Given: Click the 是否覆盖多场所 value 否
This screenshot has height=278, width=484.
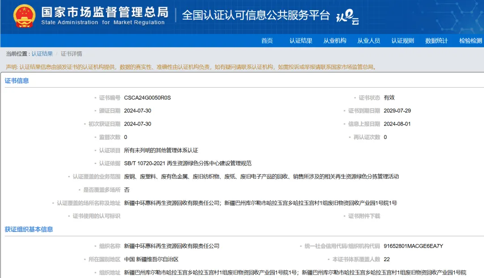Looking at the screenshot, I should [126, 190].
